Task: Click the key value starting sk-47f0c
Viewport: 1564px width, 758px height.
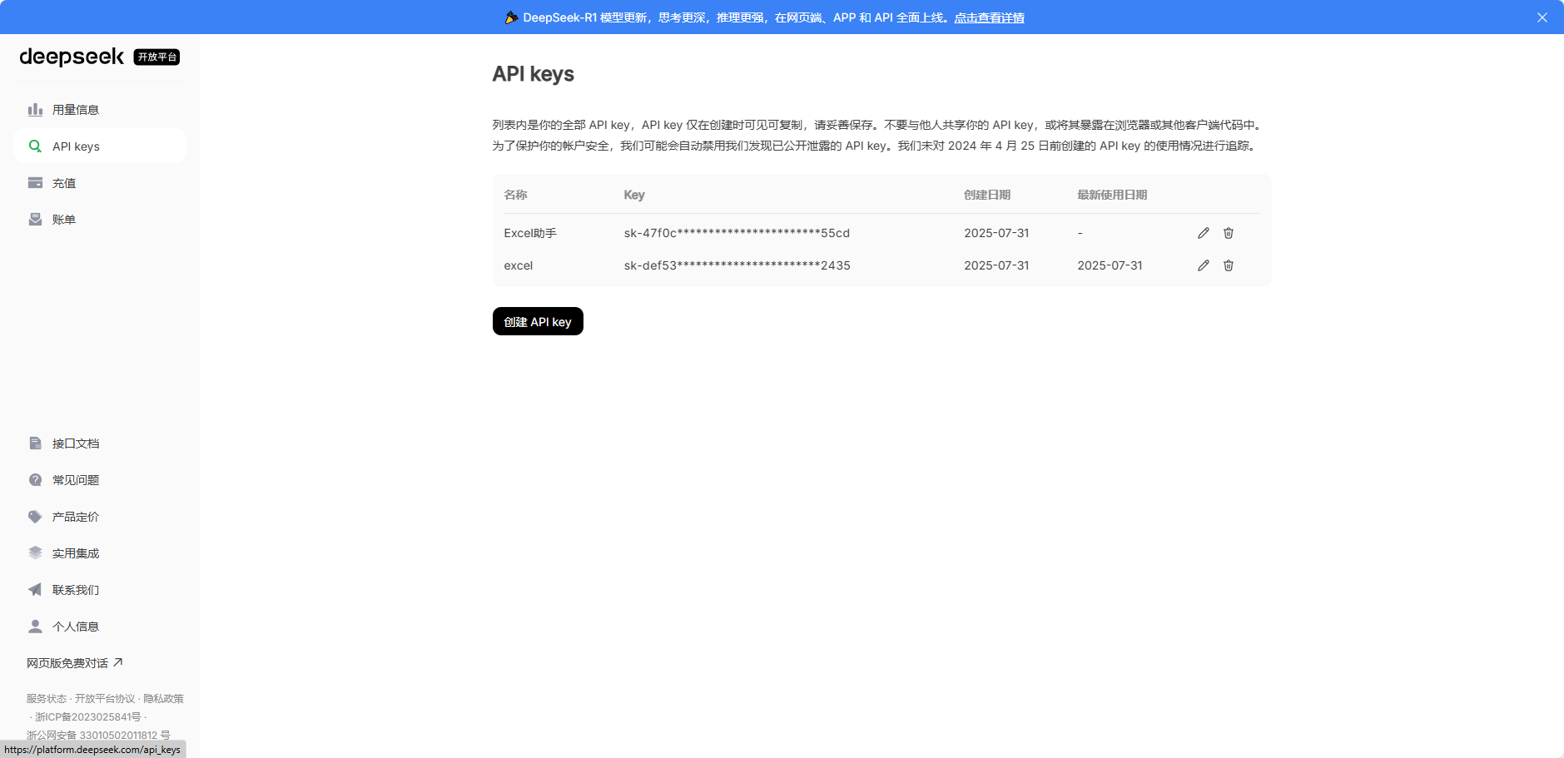Action: coord(737,233)
